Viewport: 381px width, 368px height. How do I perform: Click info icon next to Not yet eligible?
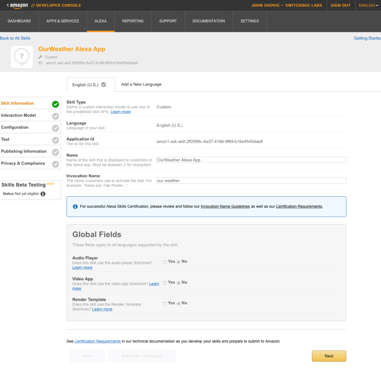[43, 194]
